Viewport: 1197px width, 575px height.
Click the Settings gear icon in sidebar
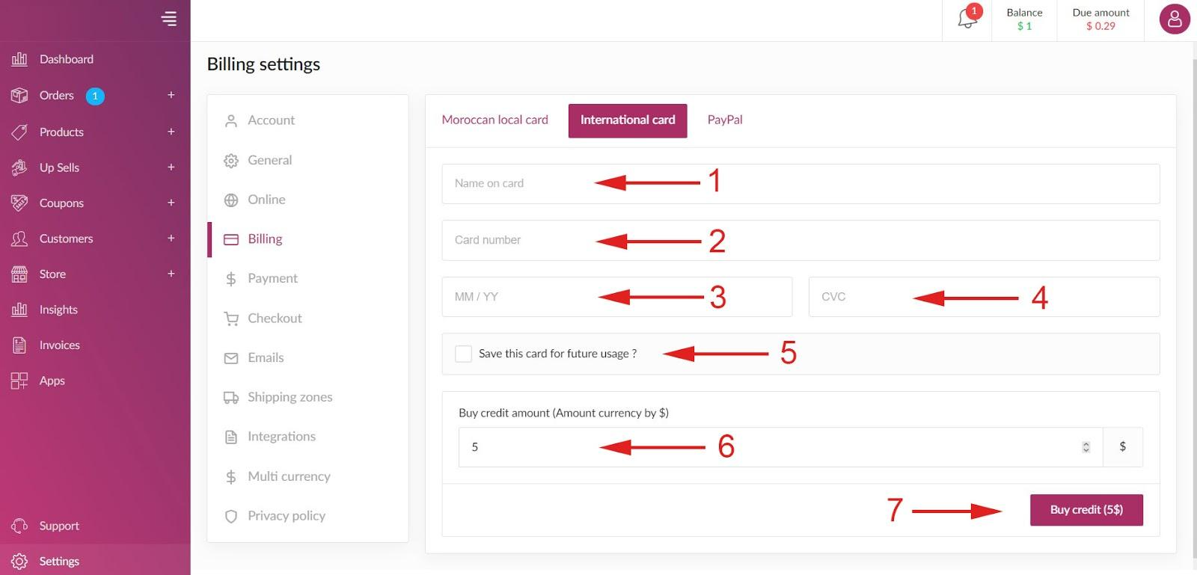[19, 562]
